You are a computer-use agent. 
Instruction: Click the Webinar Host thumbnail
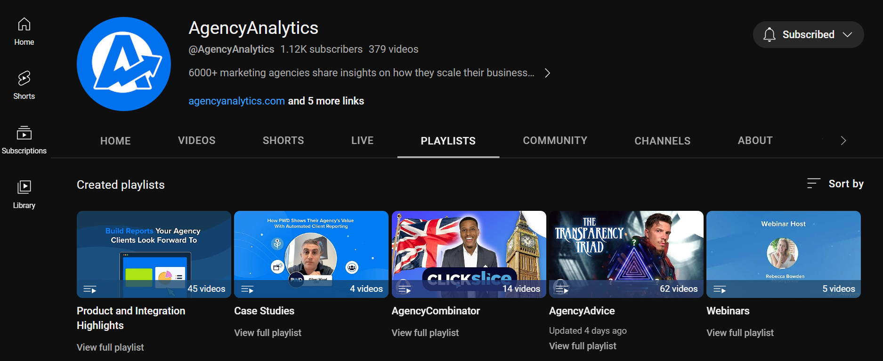pyautogui.click(x=784, y=254)
